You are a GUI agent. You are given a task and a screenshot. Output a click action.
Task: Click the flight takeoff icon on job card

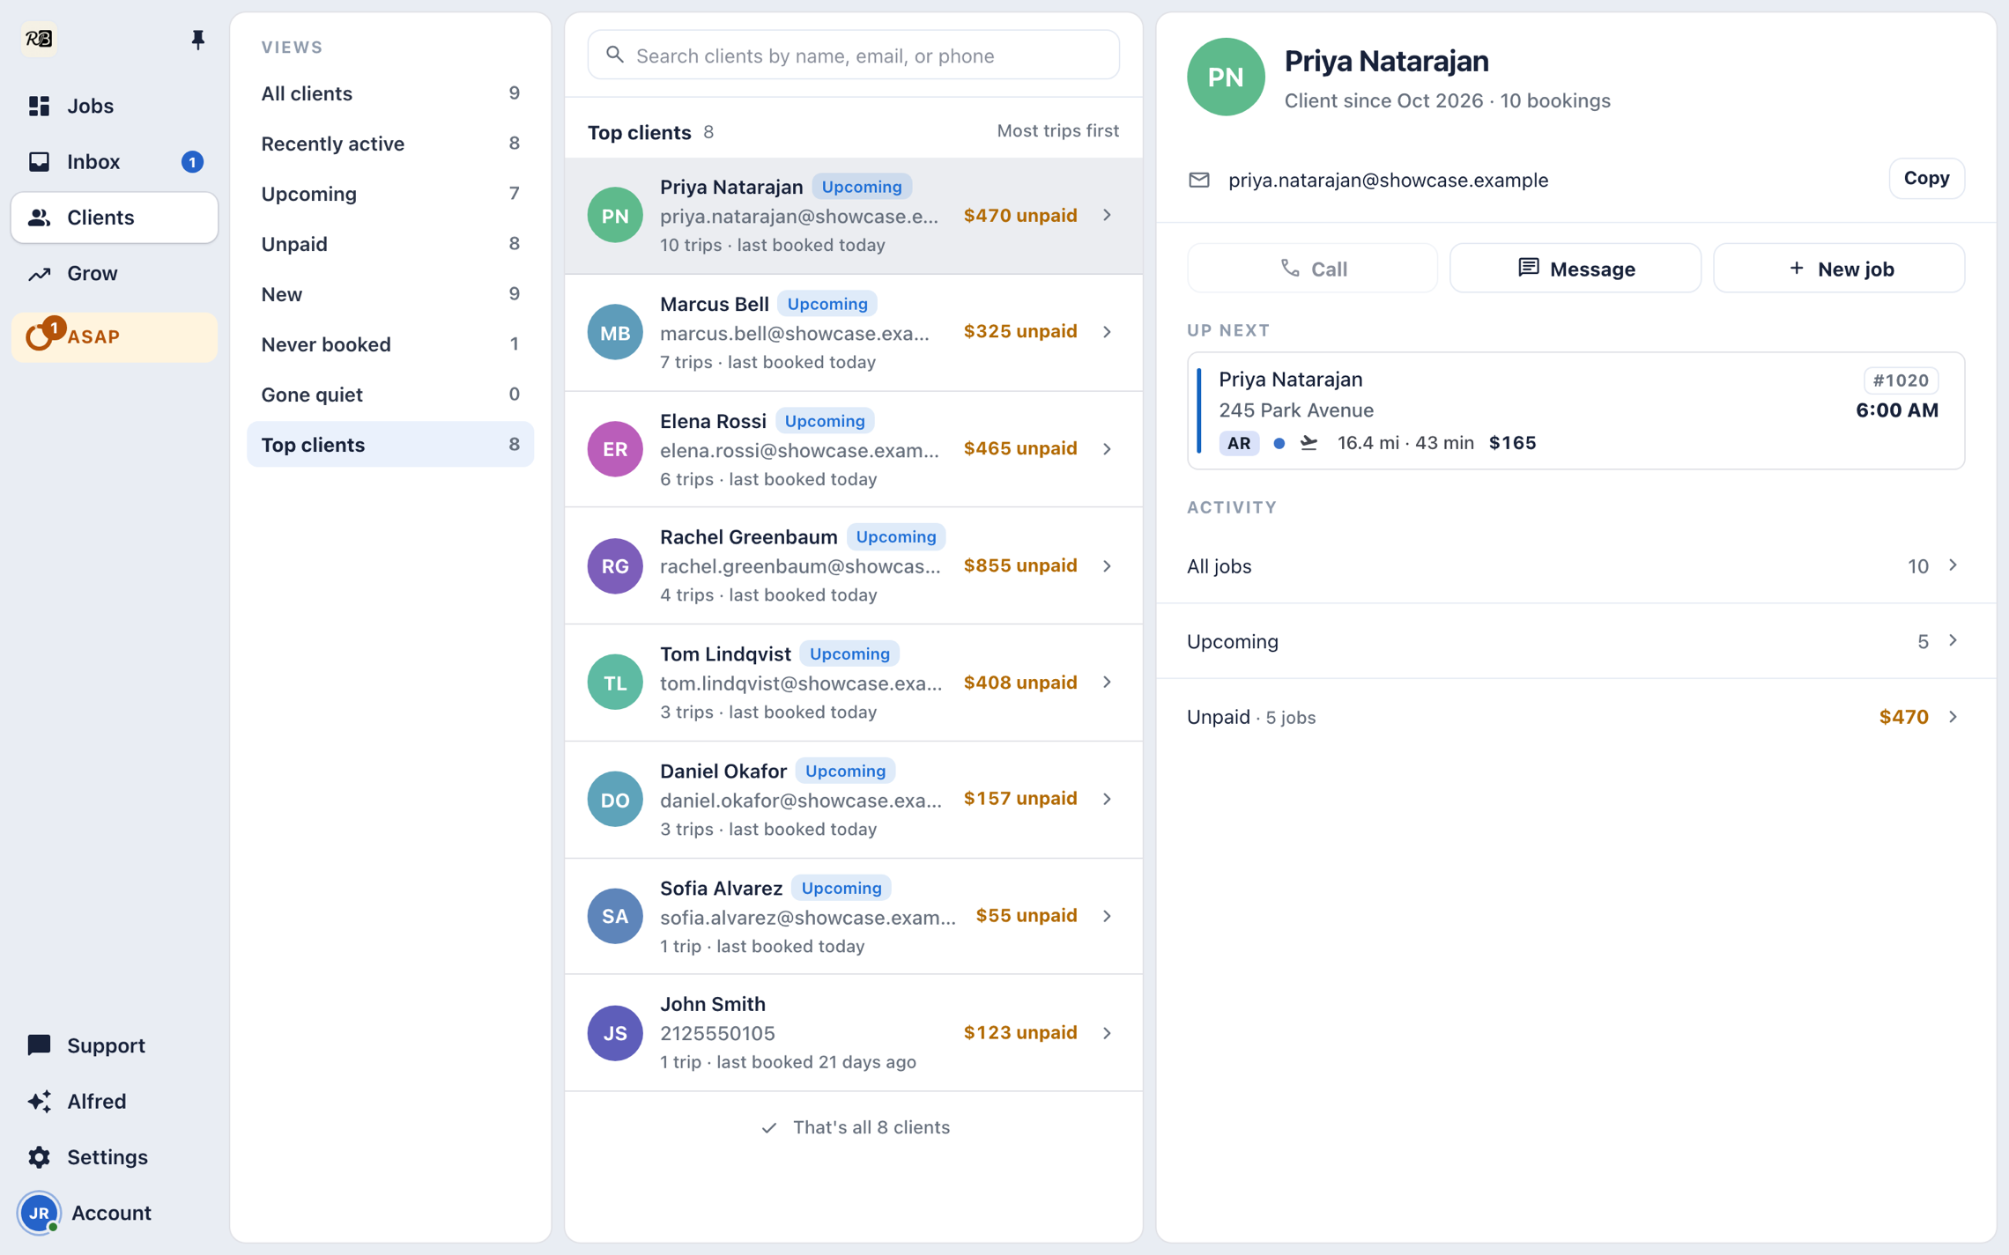pos(1308,443)
